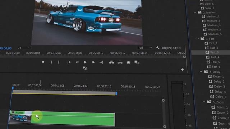Click the 5_Zoom folder icon
The height and width of the screenshot is (129, 230).
209,102
